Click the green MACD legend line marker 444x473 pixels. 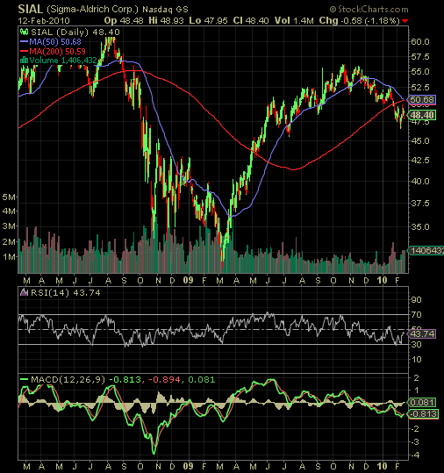pyautogui.click(x=24, y=379)
